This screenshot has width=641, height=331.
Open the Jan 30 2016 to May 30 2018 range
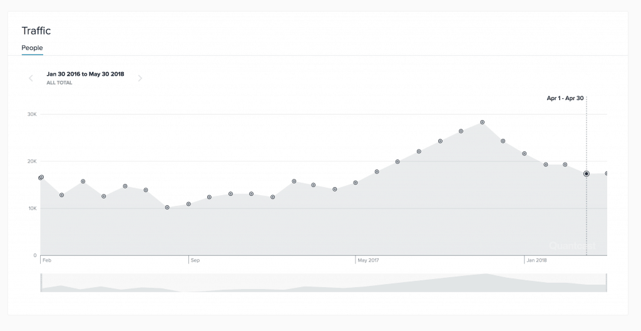tap(85, 74)
